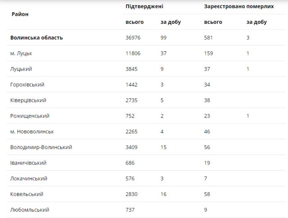Click the Горохівський district name
Screen dimensions: 288x218
point(27,85)
